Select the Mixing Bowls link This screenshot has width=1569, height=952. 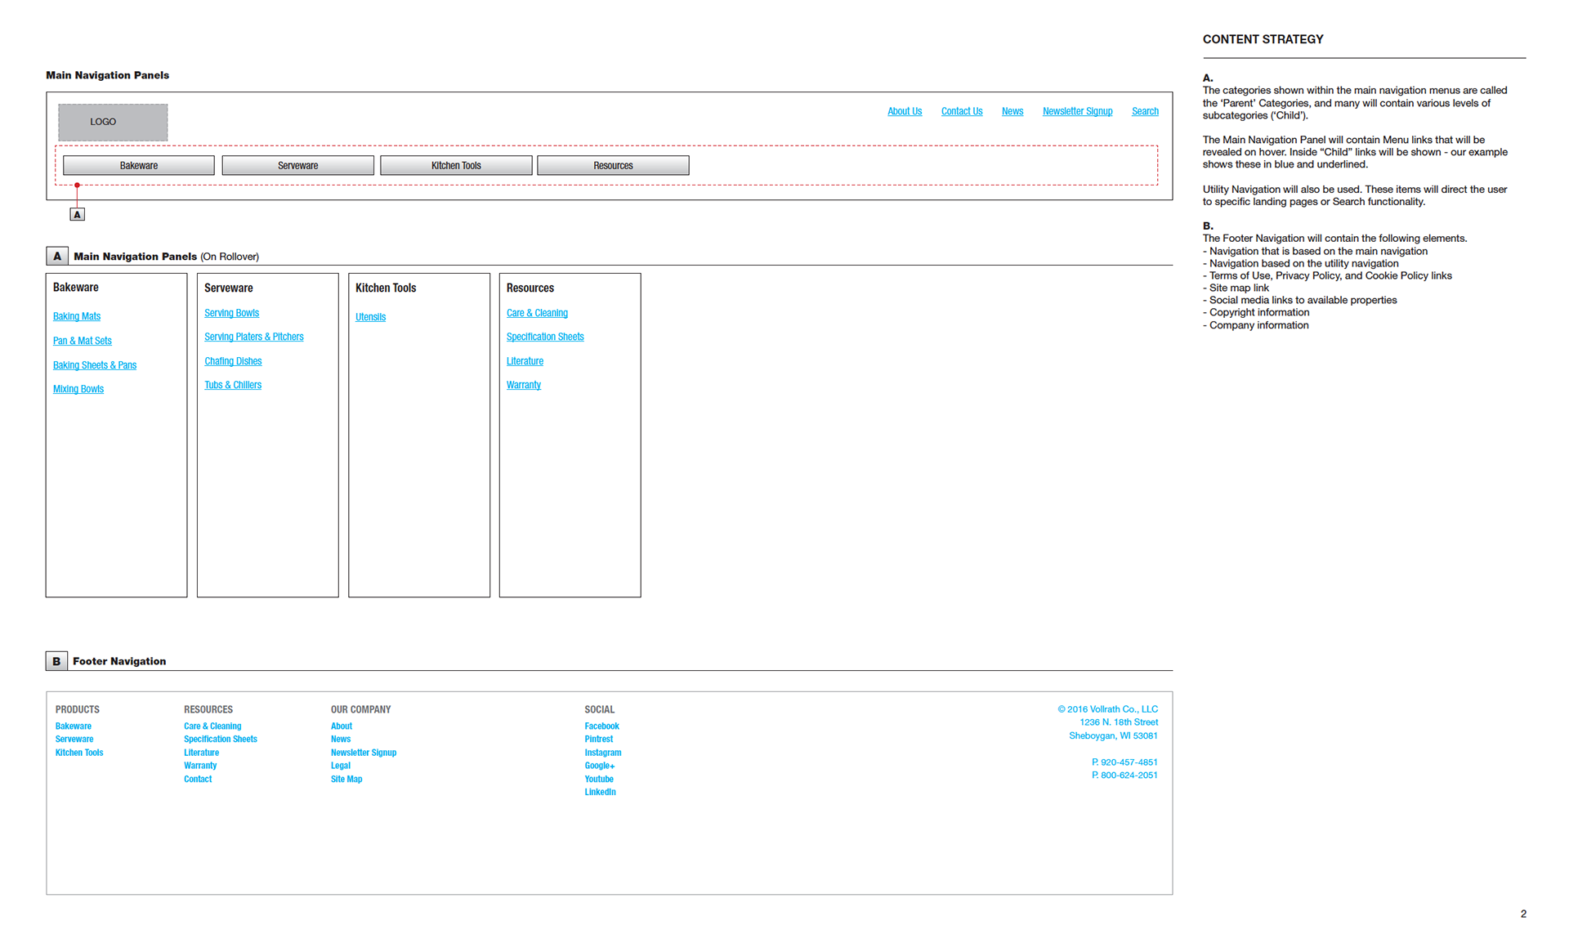click(78, 389)
